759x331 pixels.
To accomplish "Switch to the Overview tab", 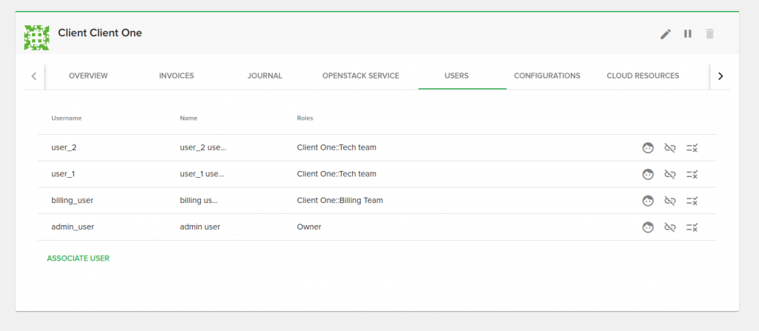I will (88, 76).
